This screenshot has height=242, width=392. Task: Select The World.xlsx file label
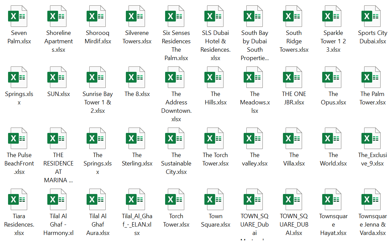tap(333, 159)
